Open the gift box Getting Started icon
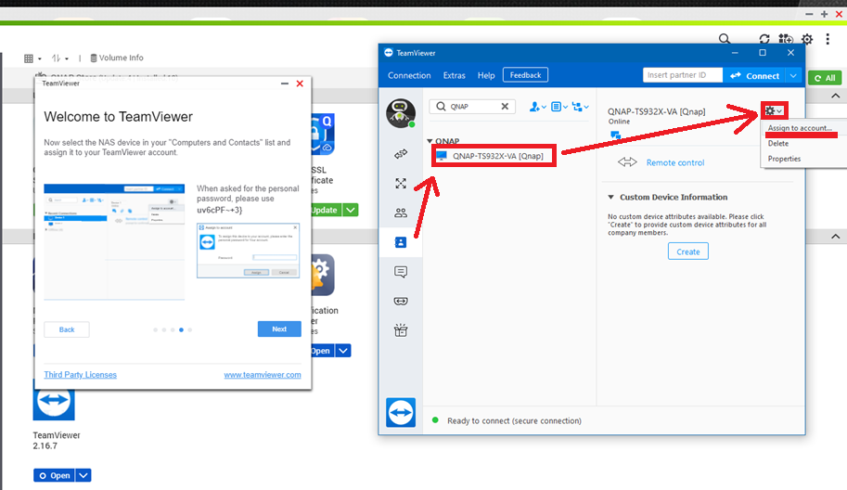 (401, 330)
